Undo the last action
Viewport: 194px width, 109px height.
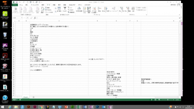(x=20, y=2)
